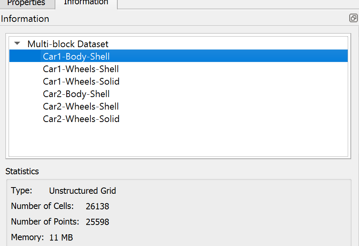The height and width of the screenshot is (246, 359).
Task: Click empty space below Car2-Wheels-Solid
Action: [x=179, y=140]
